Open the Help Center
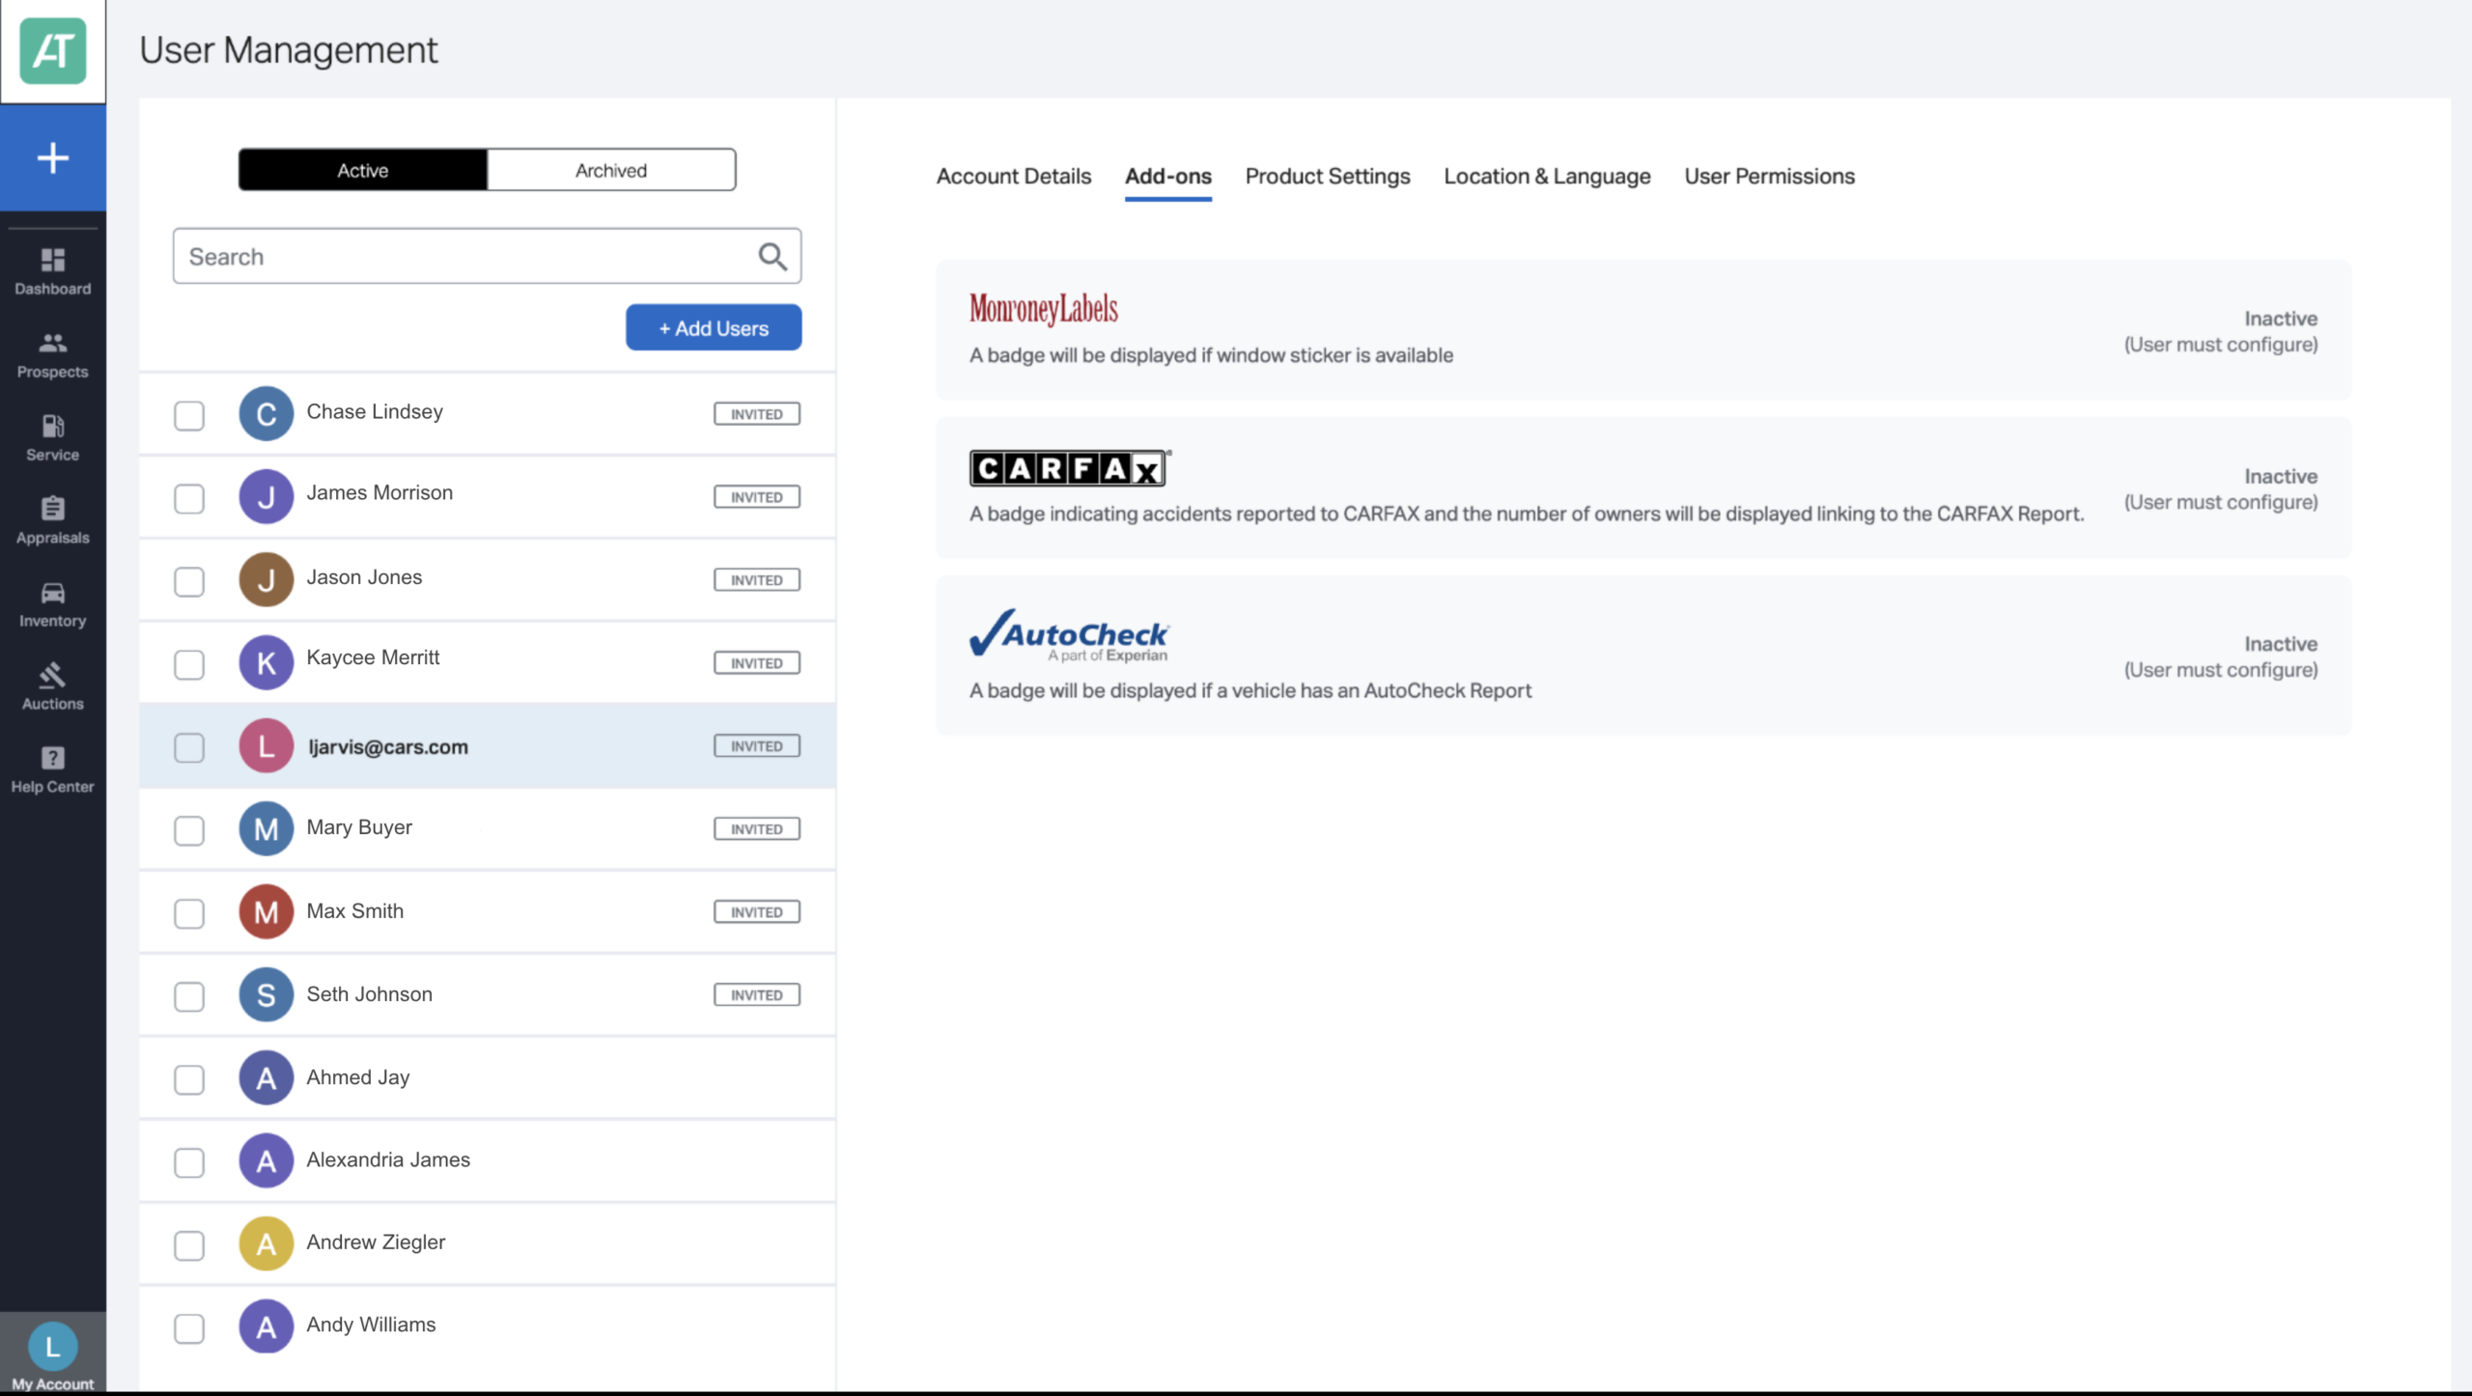 pyautogui.click(x=53, y=769)
